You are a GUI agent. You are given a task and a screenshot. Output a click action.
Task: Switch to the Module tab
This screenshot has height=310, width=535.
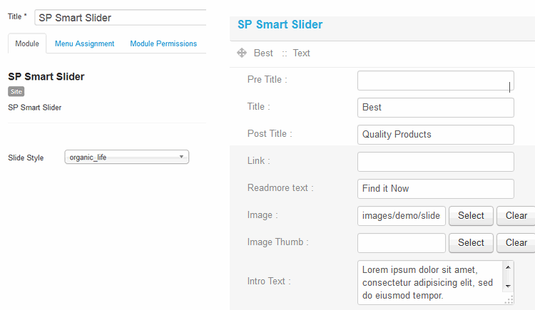click(x=27, y=43)
